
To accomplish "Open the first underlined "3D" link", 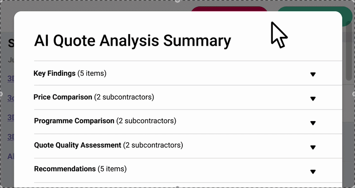I will tap(11, 78).
